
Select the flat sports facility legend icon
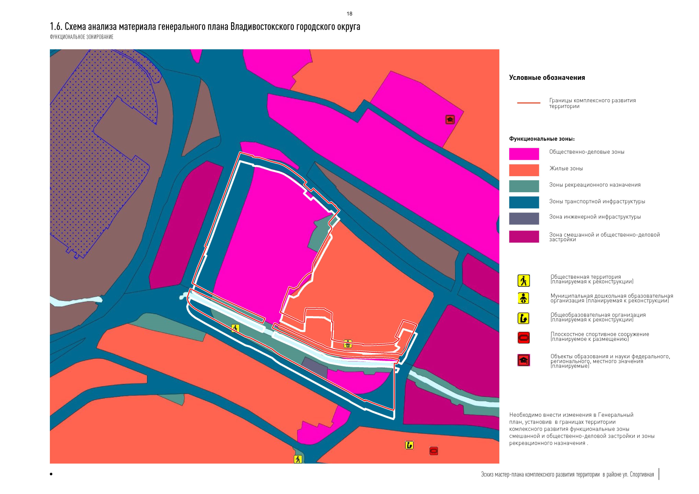point(524,338)
